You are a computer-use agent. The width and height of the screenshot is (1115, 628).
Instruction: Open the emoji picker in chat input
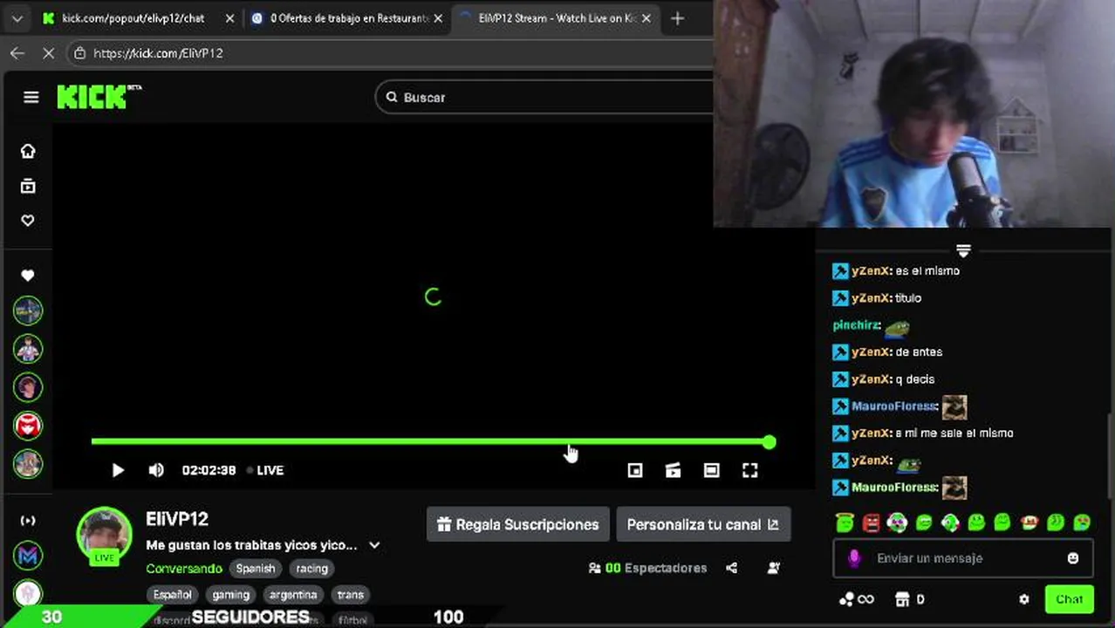point(1073,558)
